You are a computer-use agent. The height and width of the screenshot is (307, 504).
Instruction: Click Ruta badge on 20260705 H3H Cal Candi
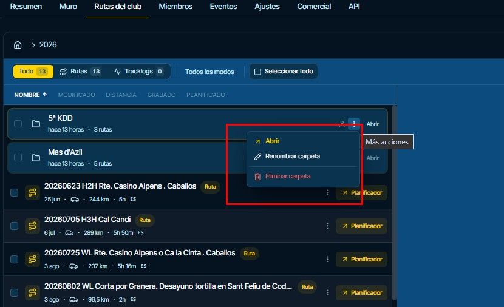pyautogui.click(x=145, y=220)
